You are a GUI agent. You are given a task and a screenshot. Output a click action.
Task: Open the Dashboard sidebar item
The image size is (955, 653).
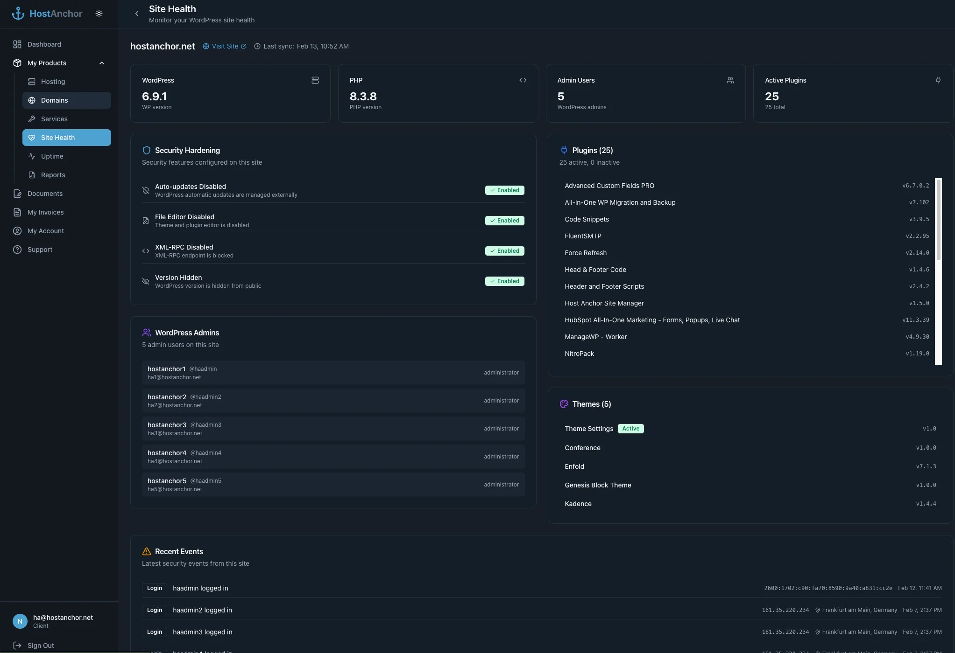pos(59,44)
